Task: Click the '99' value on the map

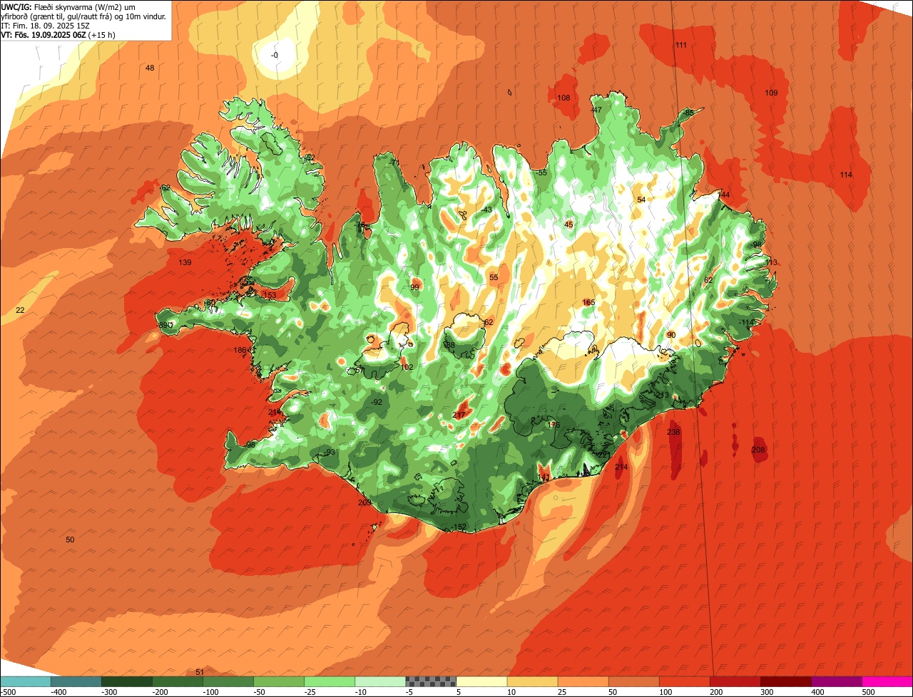Action: tap(415, 287)
